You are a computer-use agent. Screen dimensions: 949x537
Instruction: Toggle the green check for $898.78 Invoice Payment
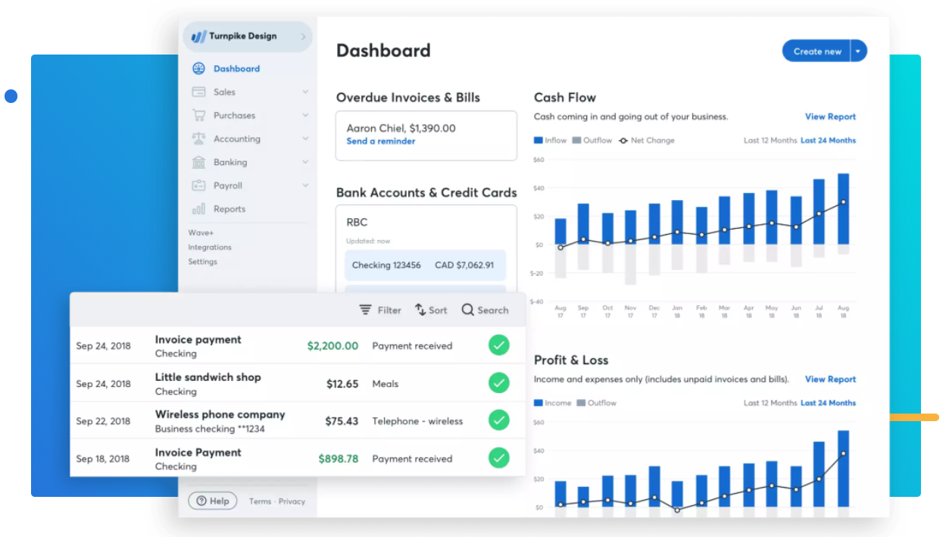(498, 458)
